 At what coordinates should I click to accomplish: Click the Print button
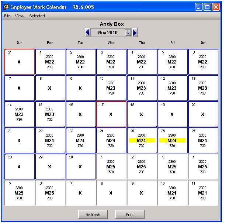129,215
